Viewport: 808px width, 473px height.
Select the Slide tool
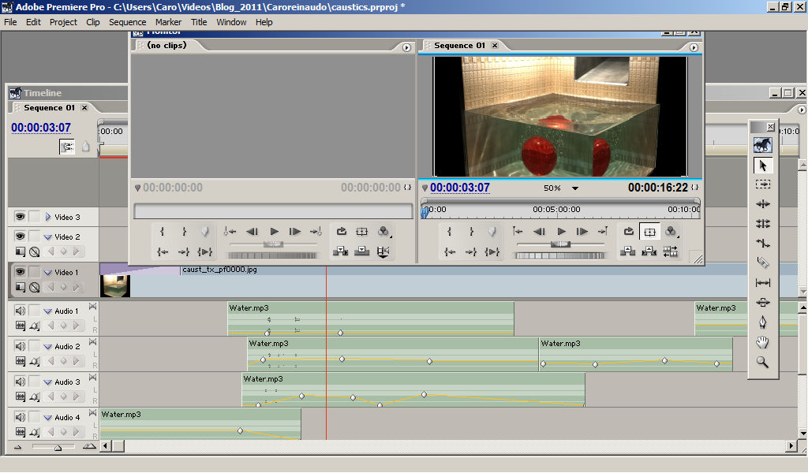click(x=763, y=302)
